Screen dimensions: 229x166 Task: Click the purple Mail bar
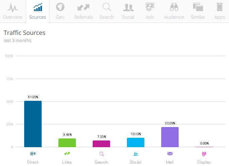pyautogui.click(x=170, y=137)
